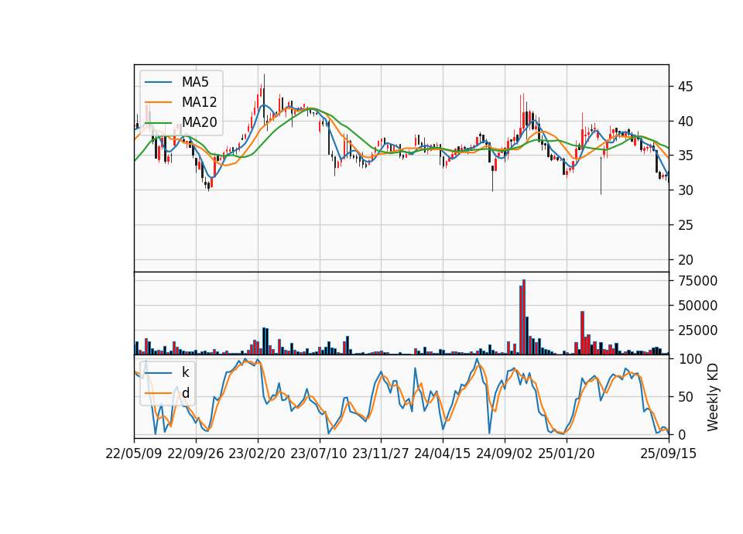Click the 23/07/10 date label
743x534 pixels.
[319, 454]
